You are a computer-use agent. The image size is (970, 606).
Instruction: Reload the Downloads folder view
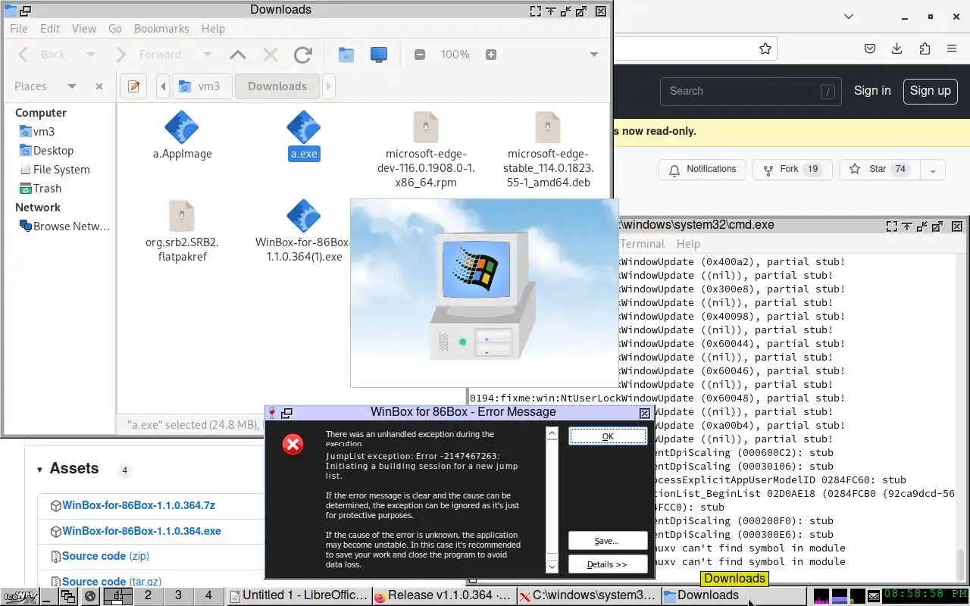(303, 55)
